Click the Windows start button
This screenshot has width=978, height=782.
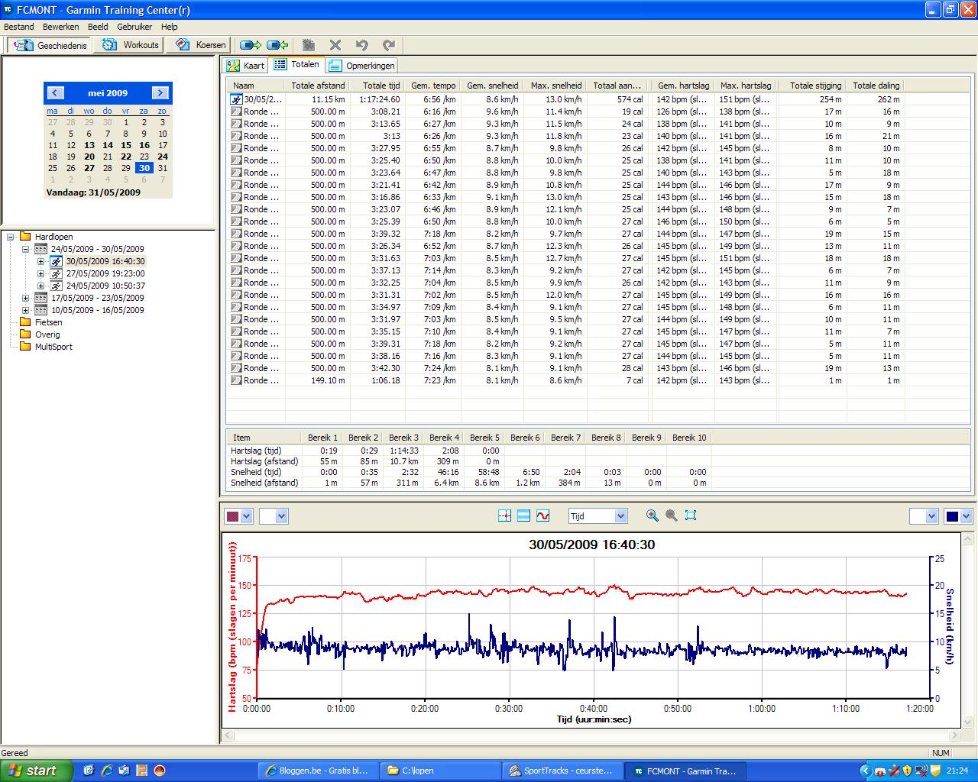[37, 771]
